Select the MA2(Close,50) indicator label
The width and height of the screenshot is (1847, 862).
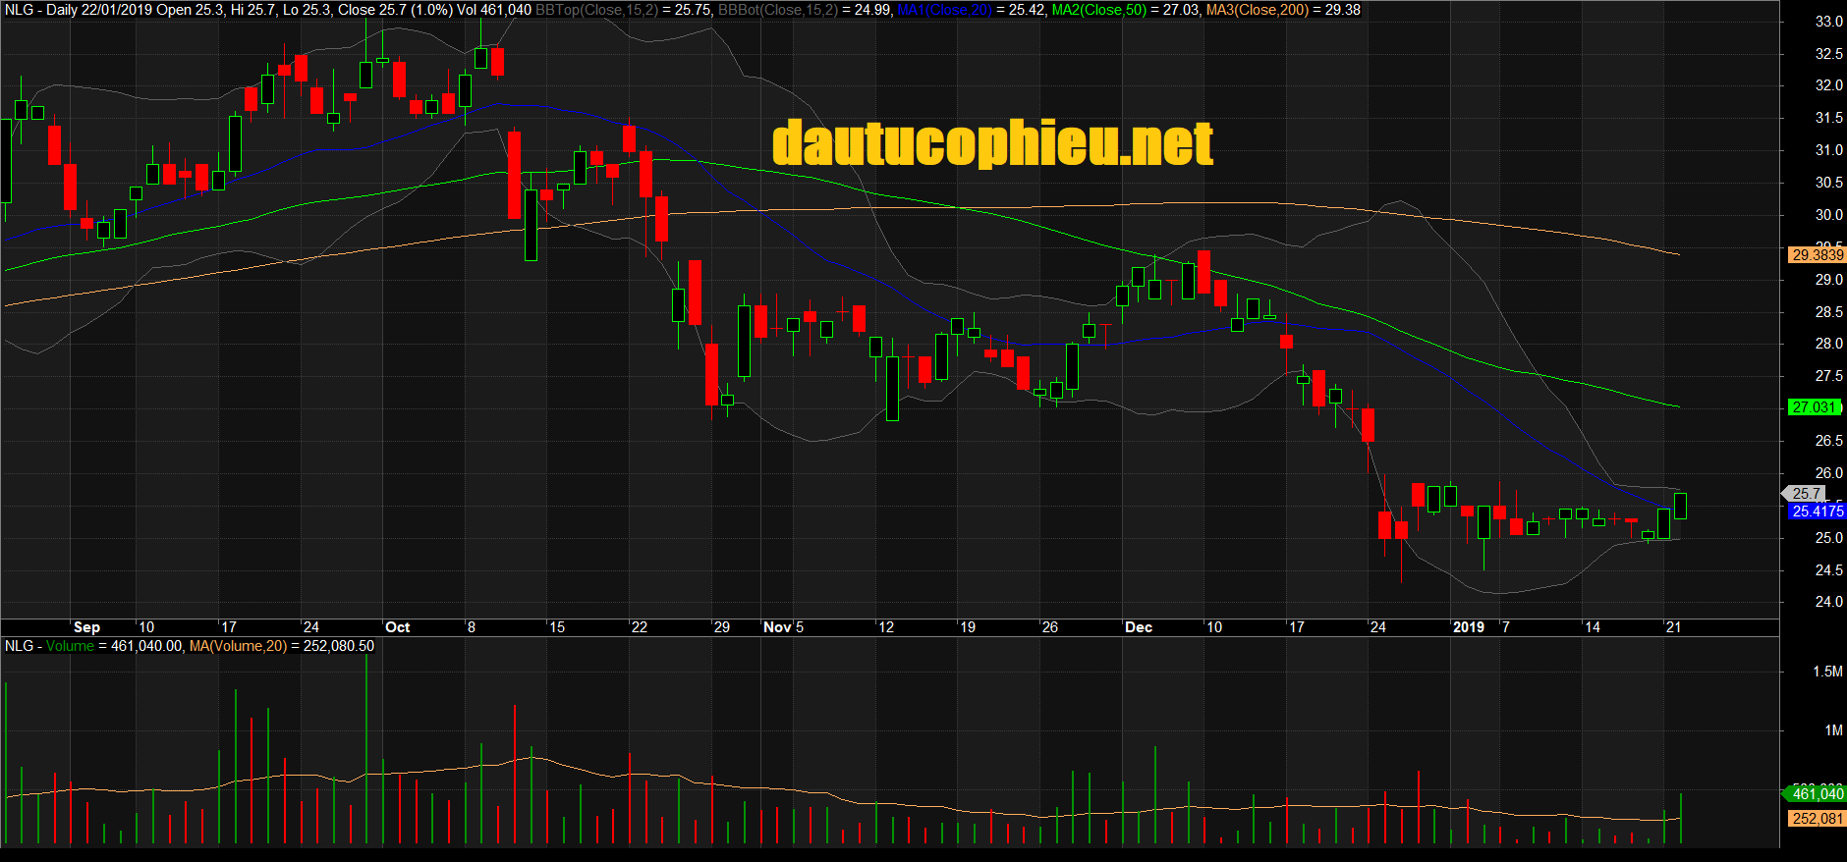pos(1098,10)
